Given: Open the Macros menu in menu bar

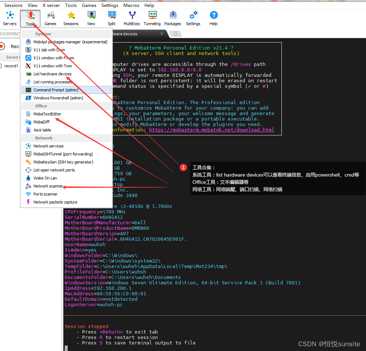Looking at the screenshot, I should (131, 5).
